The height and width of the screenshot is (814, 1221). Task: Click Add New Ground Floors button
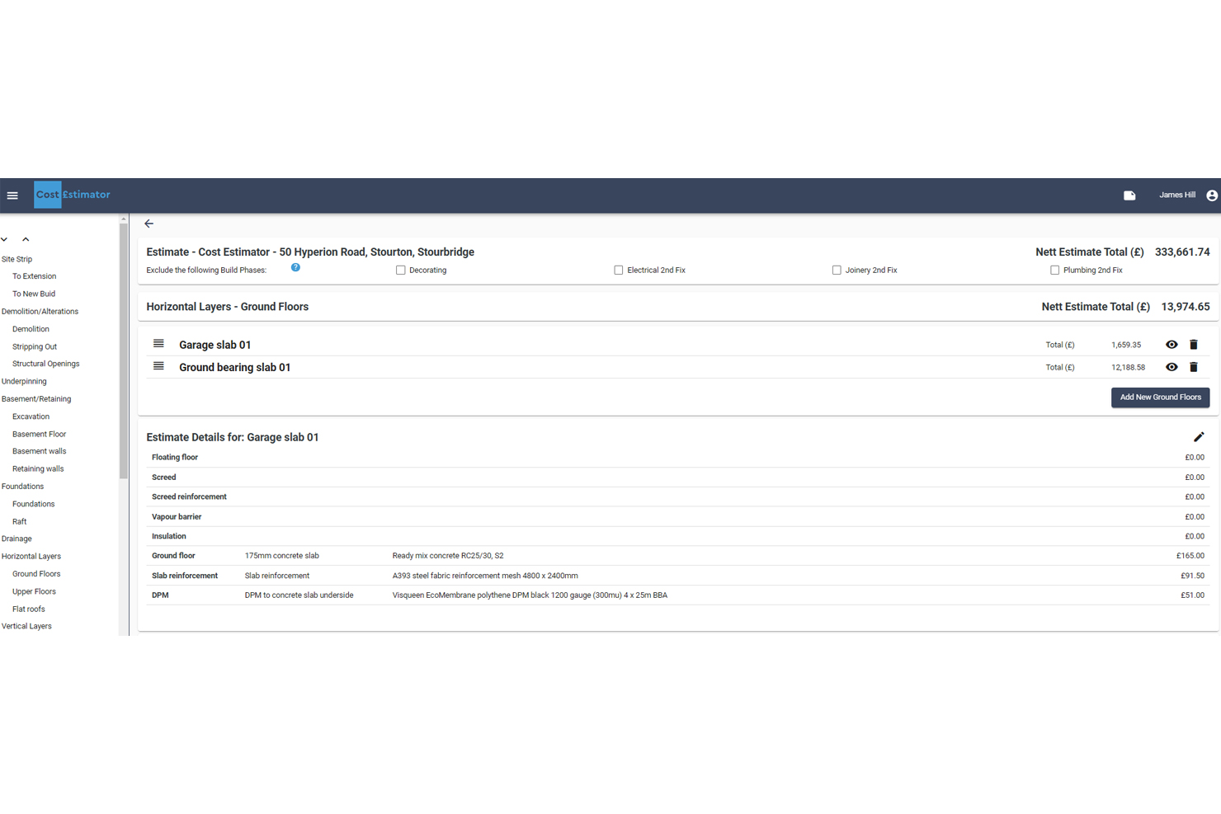pyautogui.click(x=1160, y=398)
